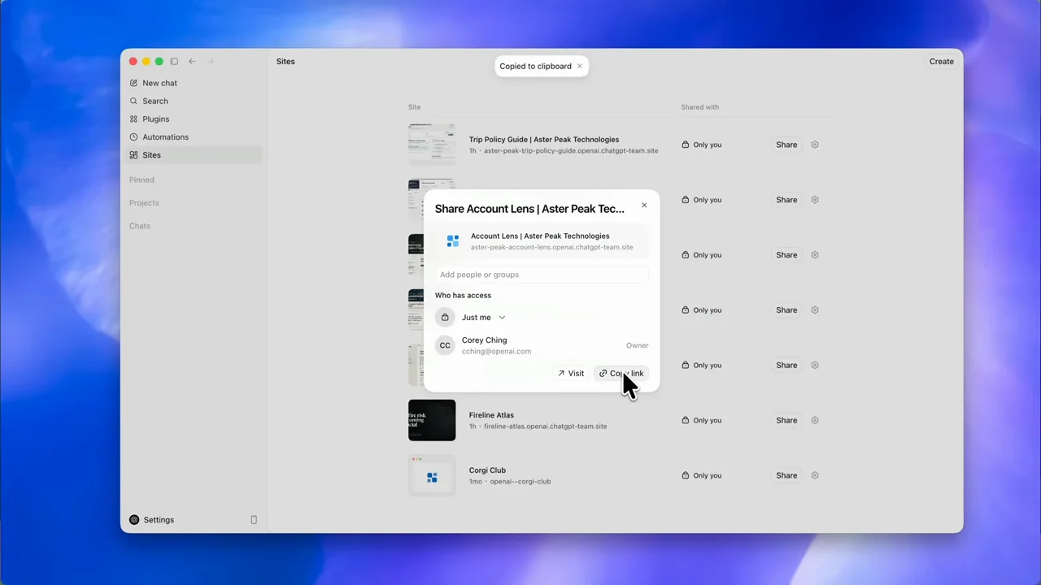Click cching@openai.com email text
This screenshot has width=1041, height=585.
(496, 352)
